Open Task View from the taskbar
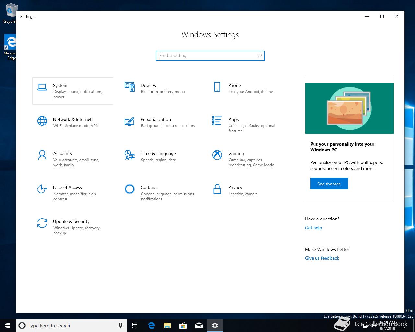Screen dimensions: 415x332 tap(135, 326)
